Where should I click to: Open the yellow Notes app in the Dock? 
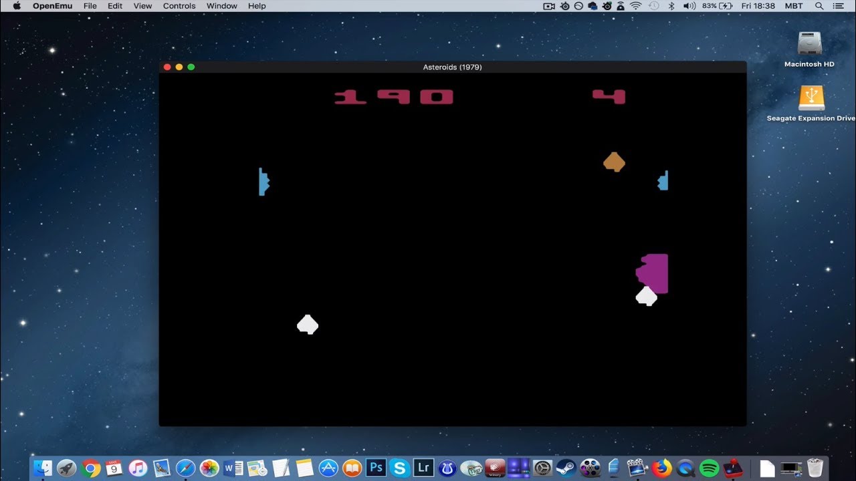tap(304, 468)
